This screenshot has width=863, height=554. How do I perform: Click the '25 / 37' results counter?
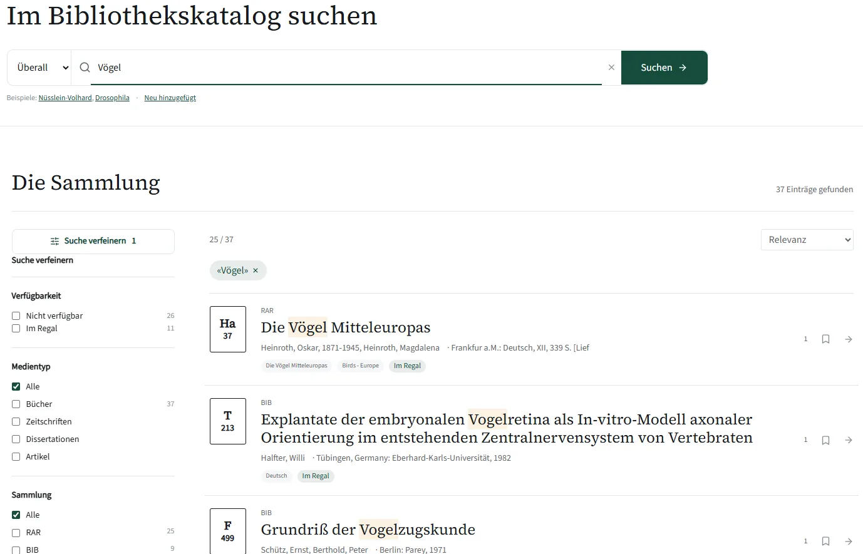click(222, 240)
